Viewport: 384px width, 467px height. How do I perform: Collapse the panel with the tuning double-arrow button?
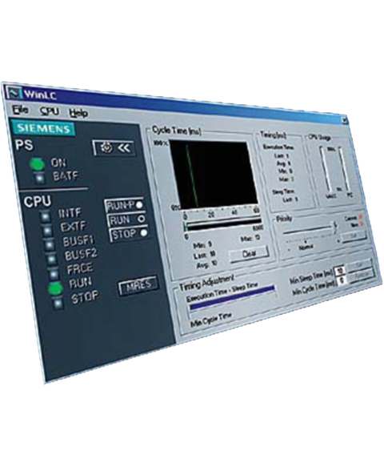pos(114,147)
